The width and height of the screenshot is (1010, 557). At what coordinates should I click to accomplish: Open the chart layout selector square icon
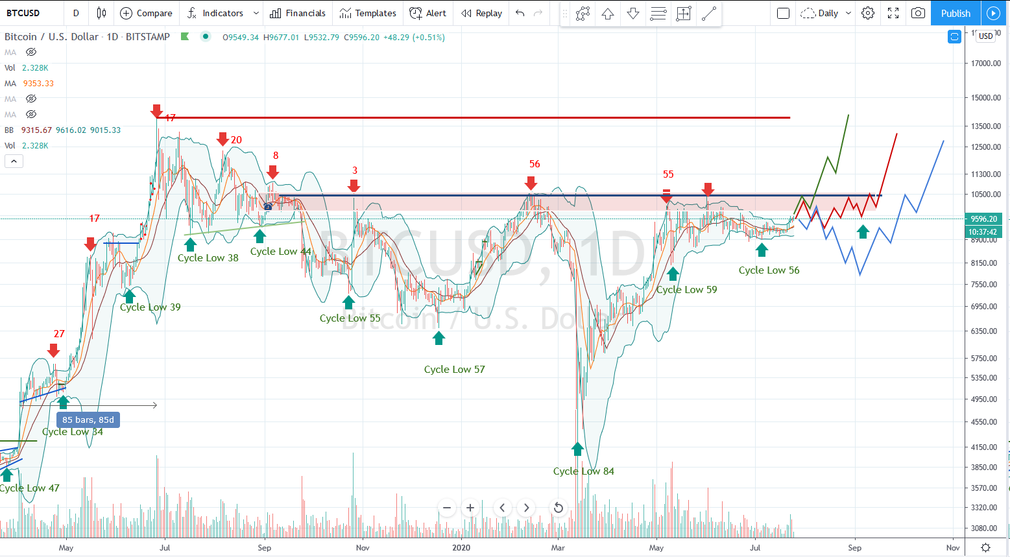point(783,13)
